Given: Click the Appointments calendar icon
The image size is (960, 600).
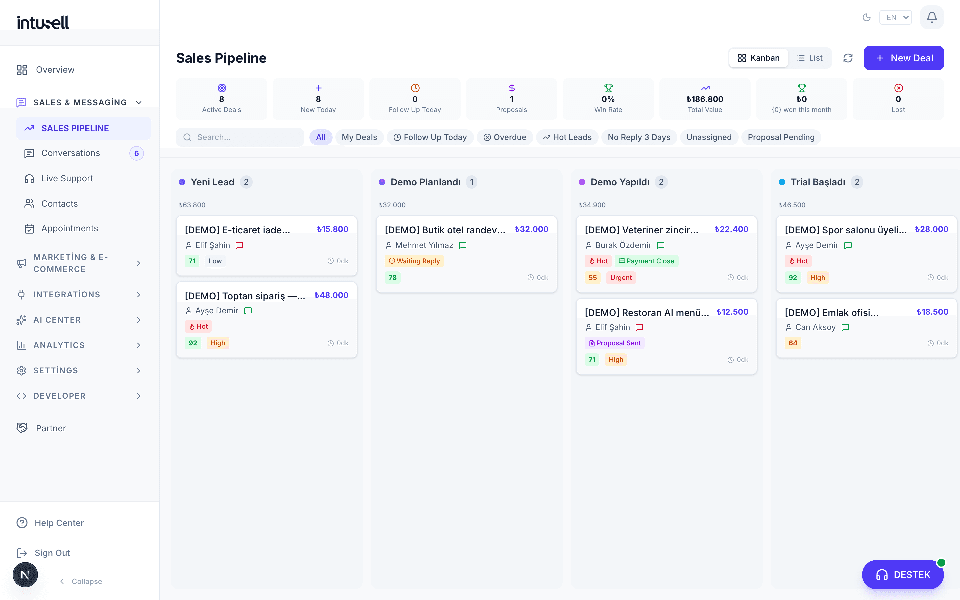Looking at the screenshot, I should pyautogui.click(x=29, y=228).
